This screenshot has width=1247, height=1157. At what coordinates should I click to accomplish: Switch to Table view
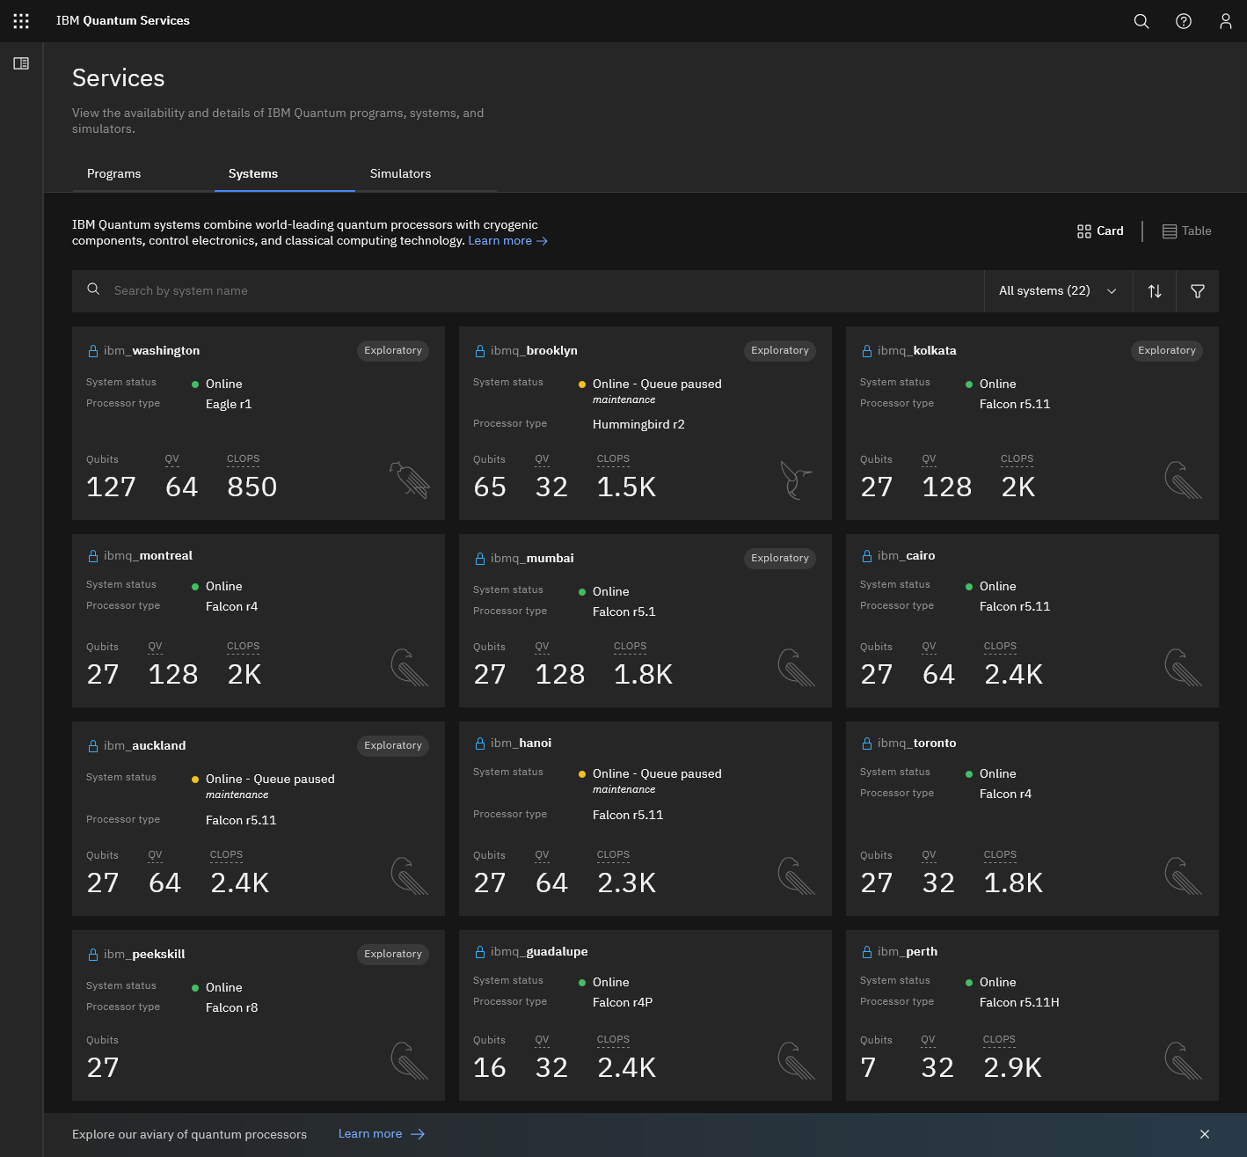click(1186, 231)
